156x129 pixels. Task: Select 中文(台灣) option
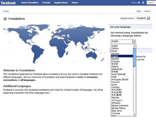tap(122, 93)
